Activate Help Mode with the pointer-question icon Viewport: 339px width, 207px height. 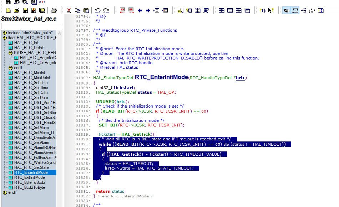coord(271,10)
